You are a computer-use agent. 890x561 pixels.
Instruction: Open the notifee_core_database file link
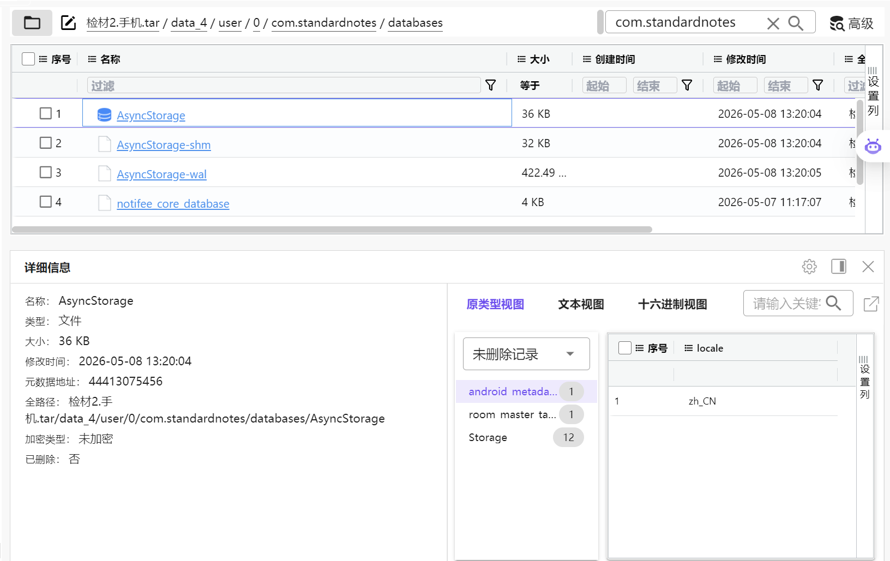point(173,204)
